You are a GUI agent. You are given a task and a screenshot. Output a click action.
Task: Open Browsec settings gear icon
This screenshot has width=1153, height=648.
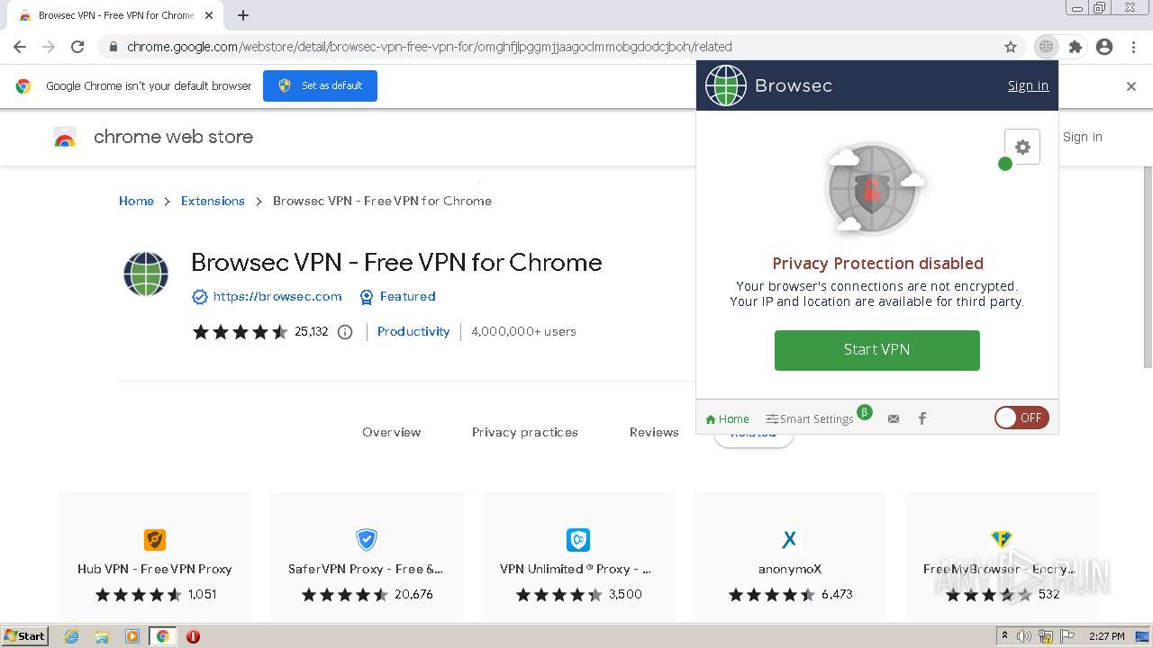(x=1022, y=147)
